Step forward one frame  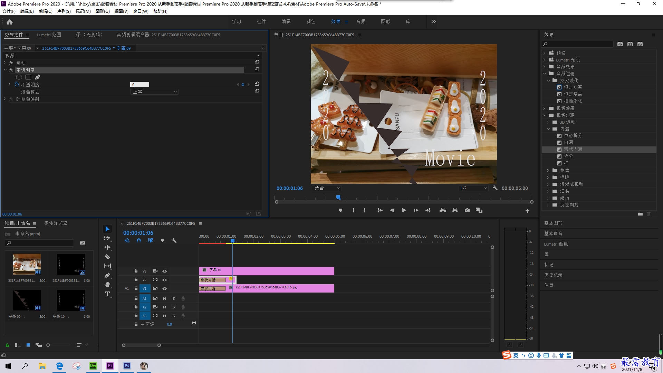416,210
